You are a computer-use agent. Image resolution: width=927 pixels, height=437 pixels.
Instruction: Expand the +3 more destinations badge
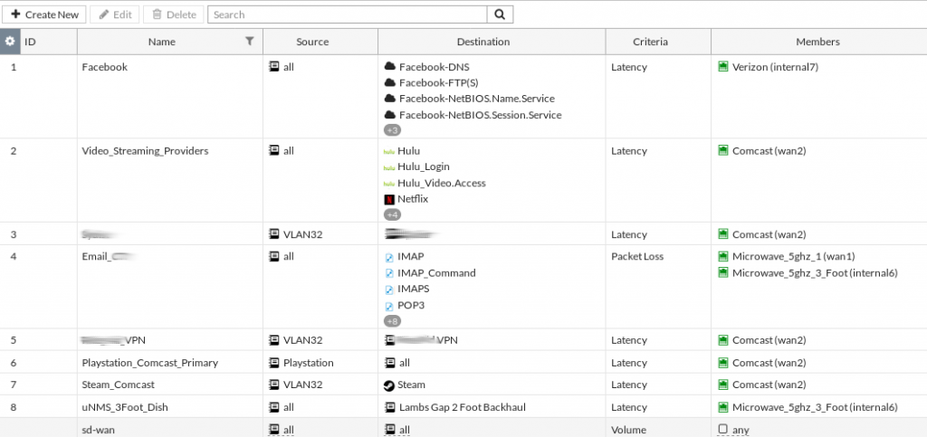pos(392,130)
